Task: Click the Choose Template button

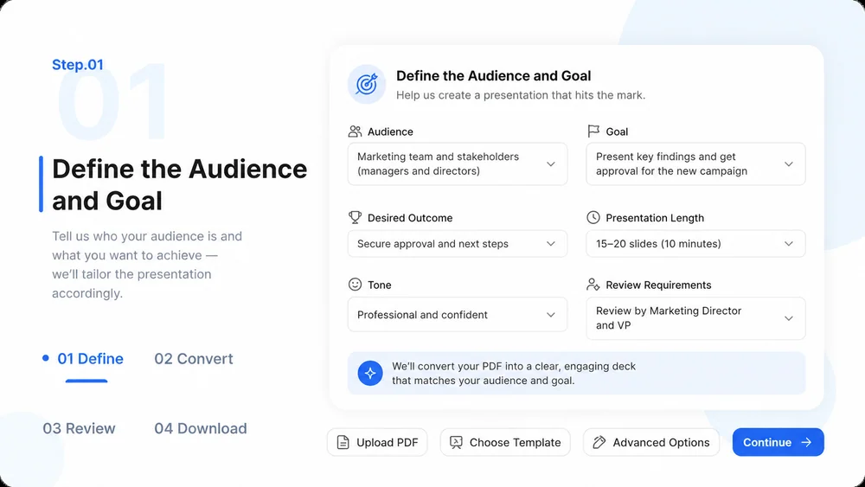Action: coord(505,442)
